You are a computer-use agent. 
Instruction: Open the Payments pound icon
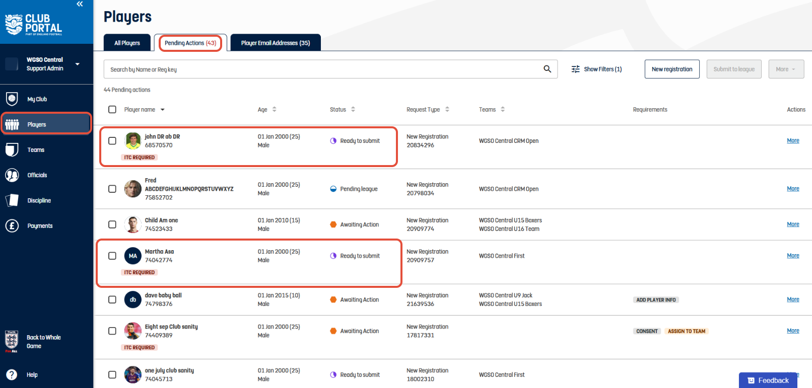click(x=12, y=226)
